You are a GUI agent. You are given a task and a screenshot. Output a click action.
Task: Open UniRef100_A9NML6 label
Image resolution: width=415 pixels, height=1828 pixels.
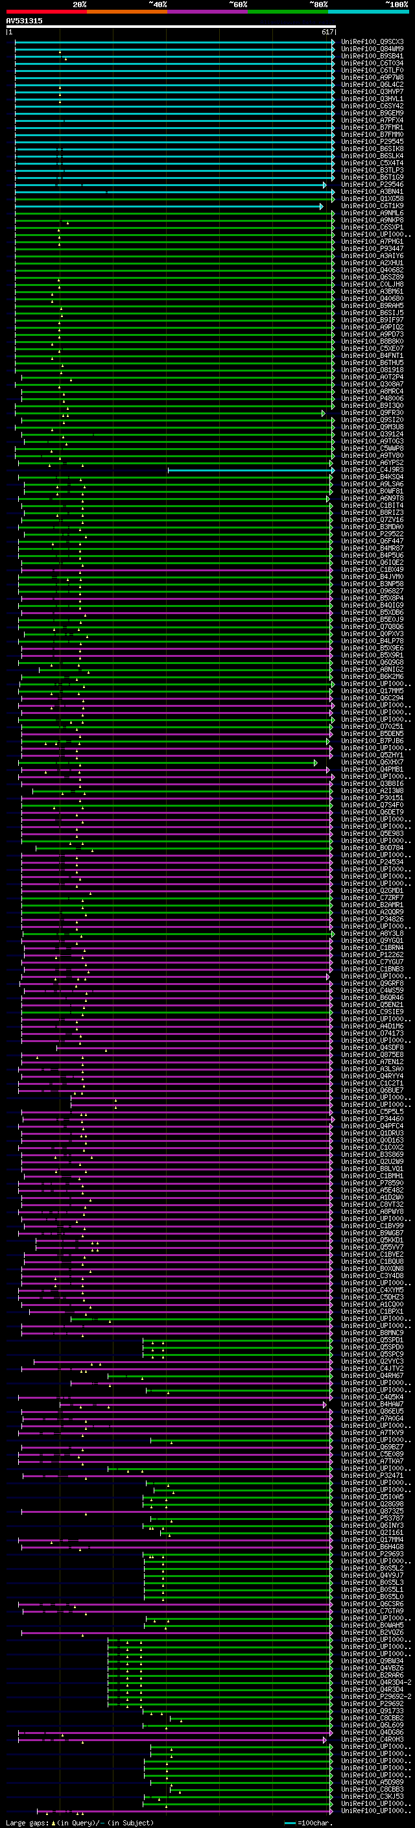[372, 213]
